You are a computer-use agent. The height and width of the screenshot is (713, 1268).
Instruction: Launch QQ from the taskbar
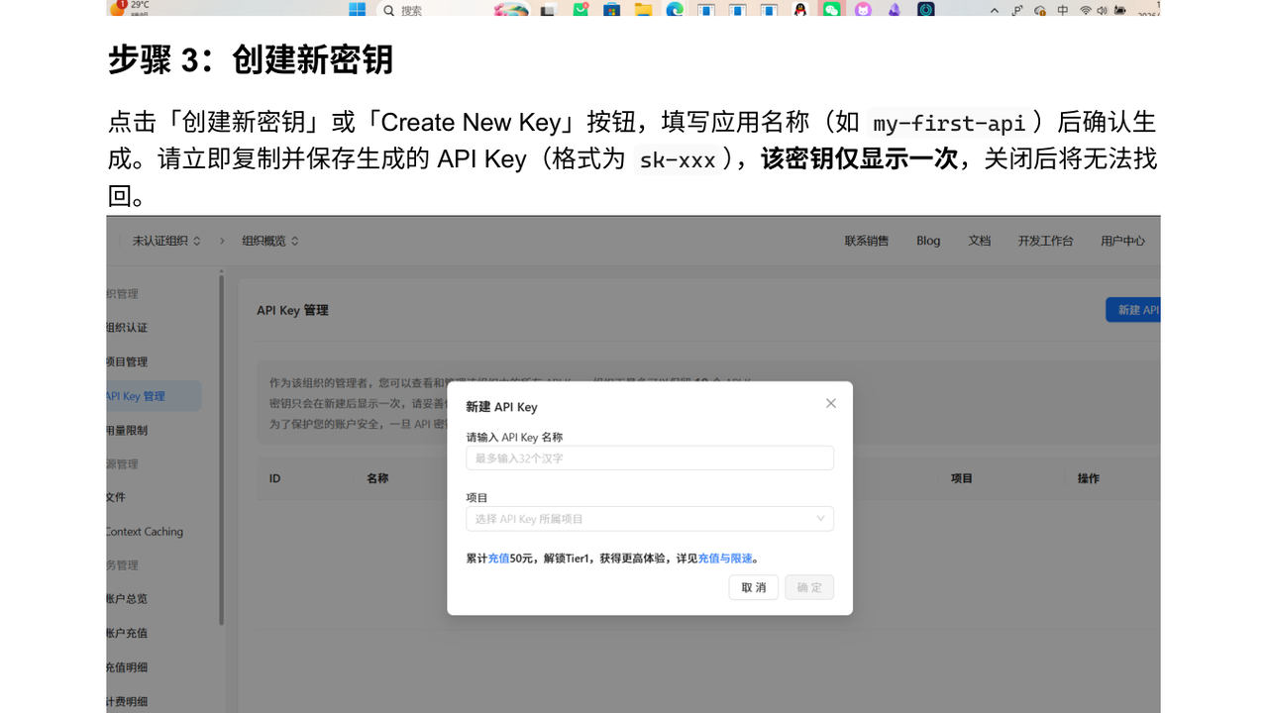pos(798,8)
